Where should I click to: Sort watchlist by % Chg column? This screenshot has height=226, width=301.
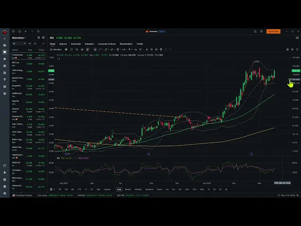tap(42, 50)
